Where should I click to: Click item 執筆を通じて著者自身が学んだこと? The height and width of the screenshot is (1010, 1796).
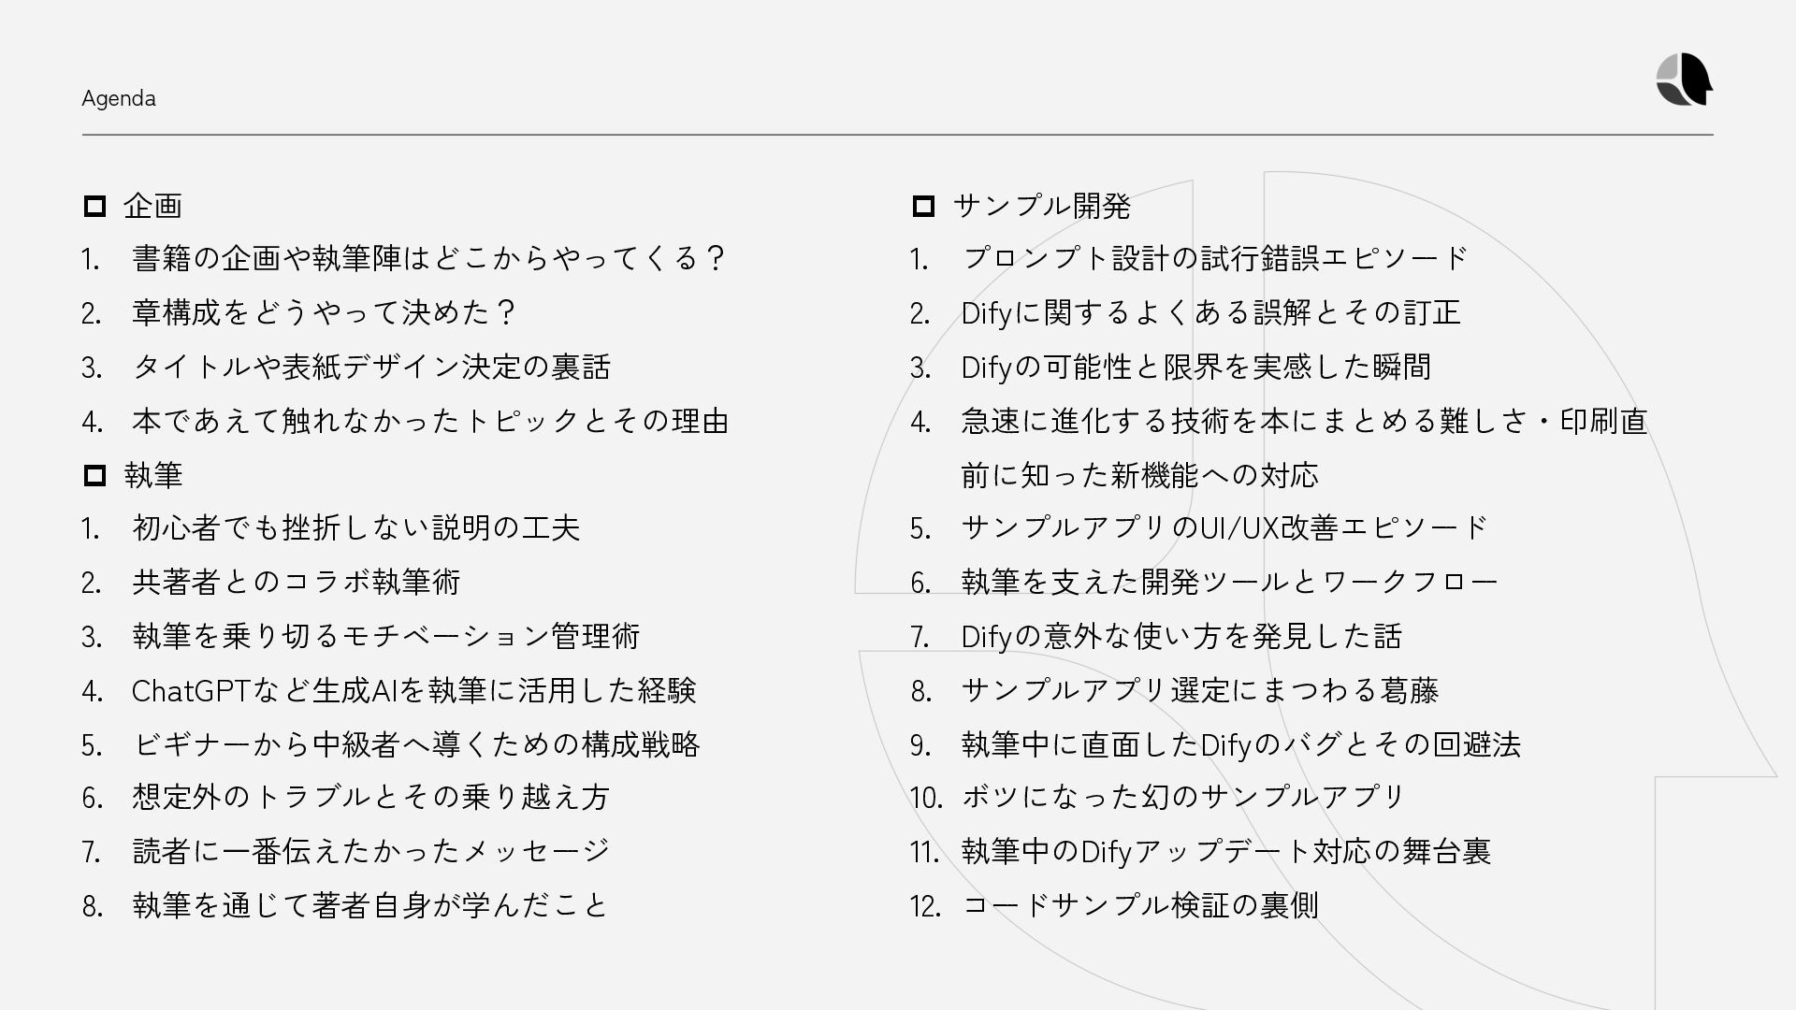pos(370,905)
